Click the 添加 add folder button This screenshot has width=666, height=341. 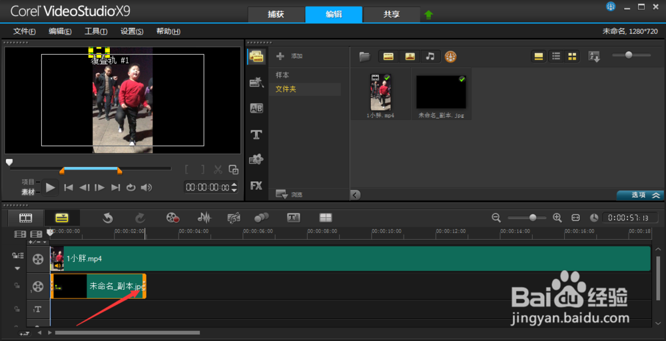(x=290, y=56)
